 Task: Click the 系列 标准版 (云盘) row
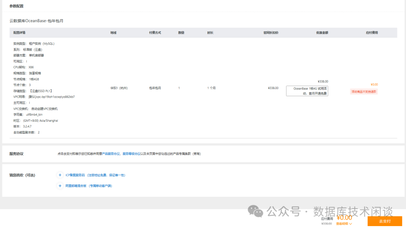pos(28,50)
